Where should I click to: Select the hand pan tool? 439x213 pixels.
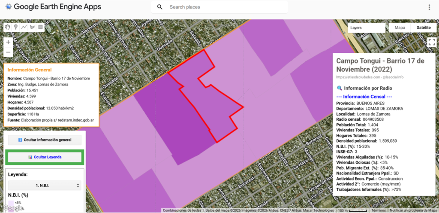point(8,27)
